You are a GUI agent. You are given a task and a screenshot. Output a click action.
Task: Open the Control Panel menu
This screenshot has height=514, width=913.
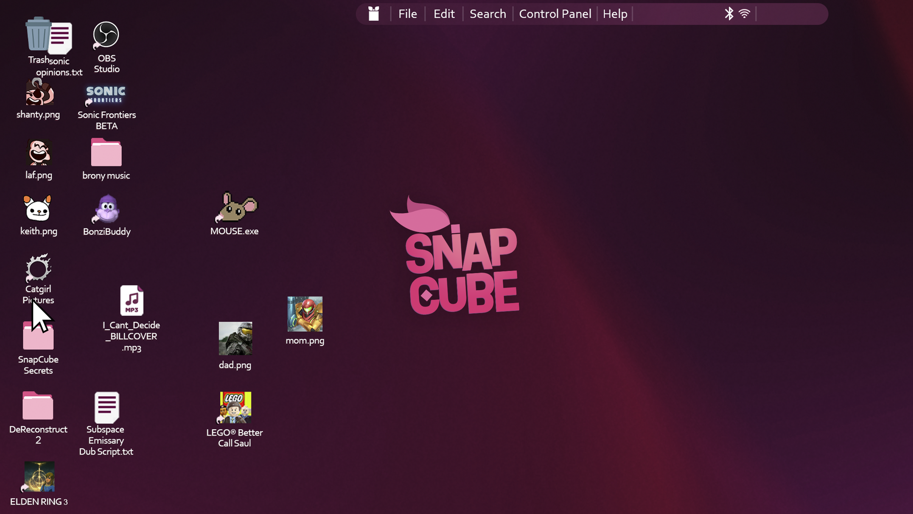(x=555, y=14)
